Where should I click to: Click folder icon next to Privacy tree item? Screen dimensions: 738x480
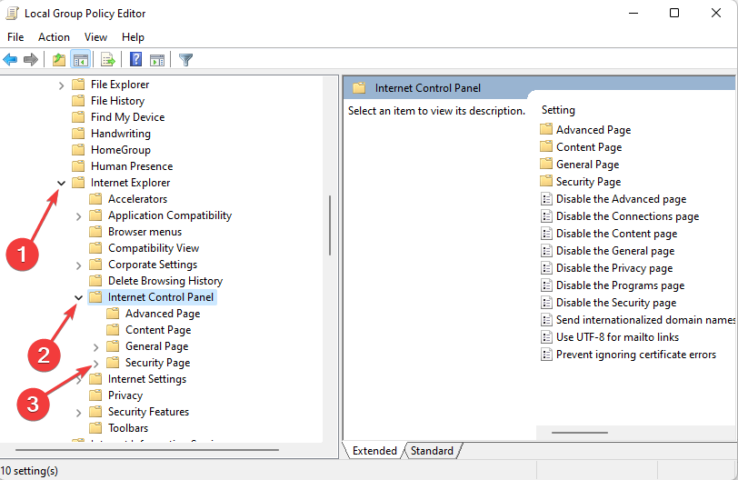(95, 395)
